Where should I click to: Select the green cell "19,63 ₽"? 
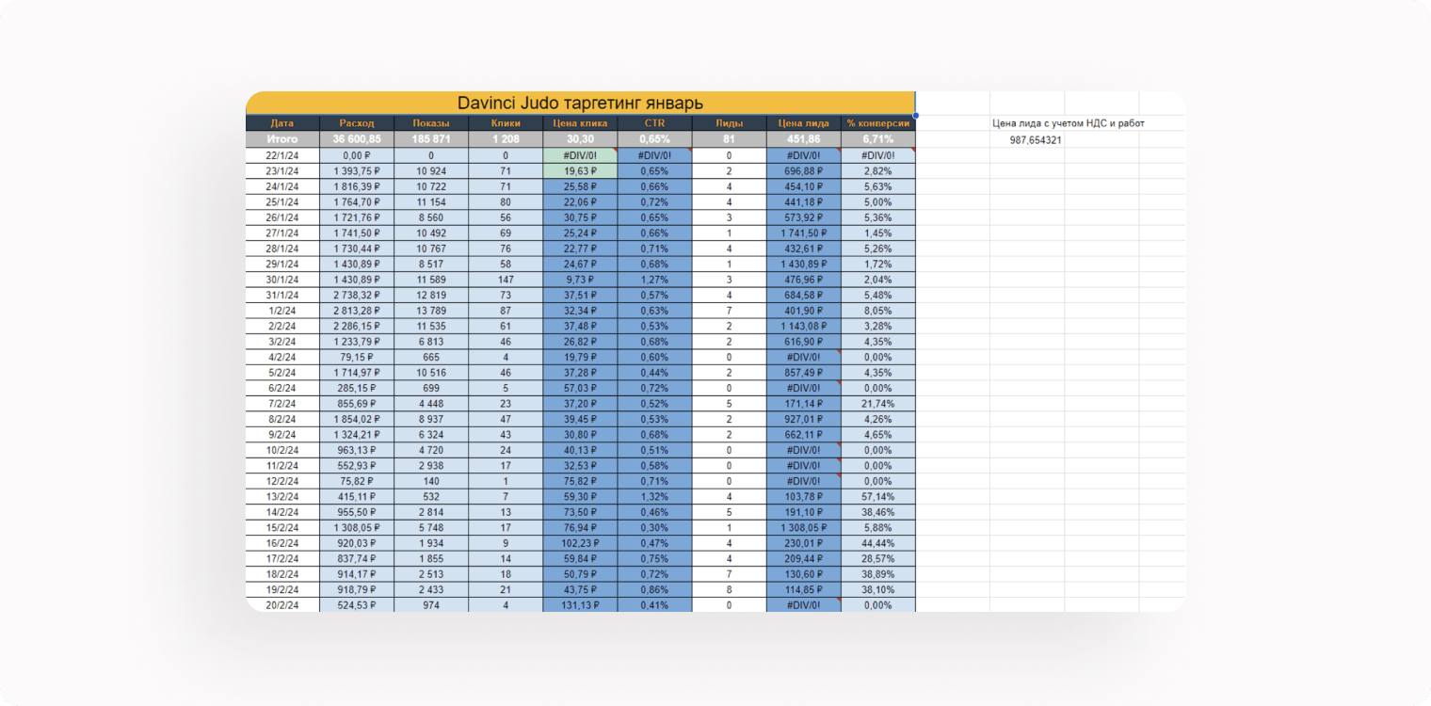(580, 170)
